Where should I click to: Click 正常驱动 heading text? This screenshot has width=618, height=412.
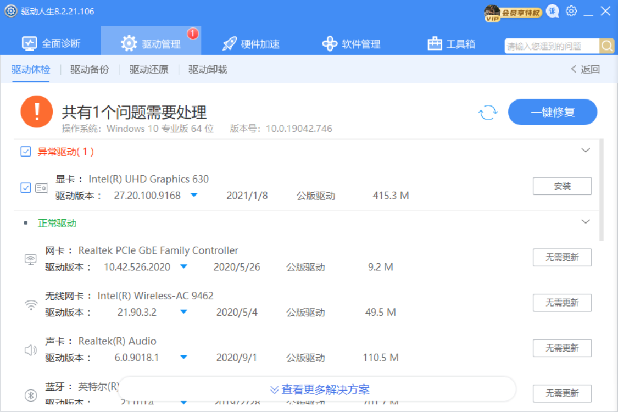coord(57,223)
